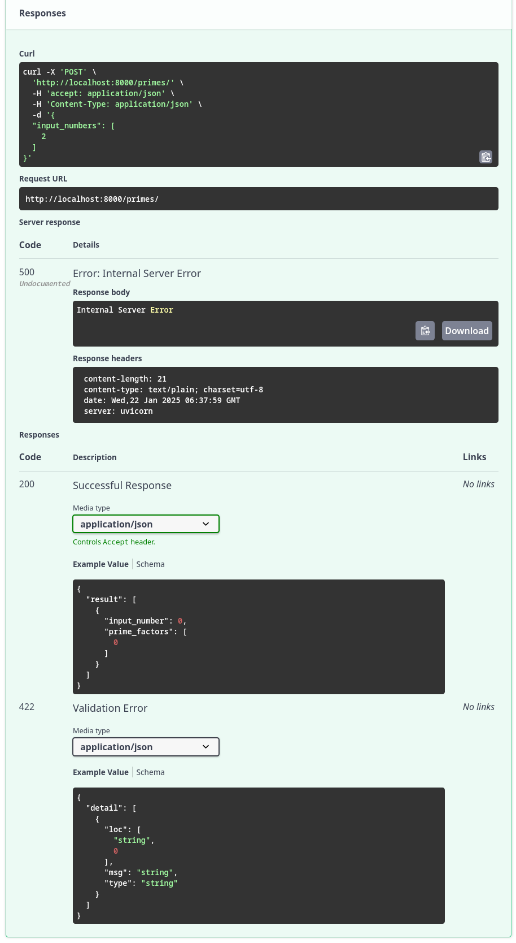Viewport: 516px width, 943px height.
Task: Select Example Value tab under 422 response
Action: tap(100, 772)
